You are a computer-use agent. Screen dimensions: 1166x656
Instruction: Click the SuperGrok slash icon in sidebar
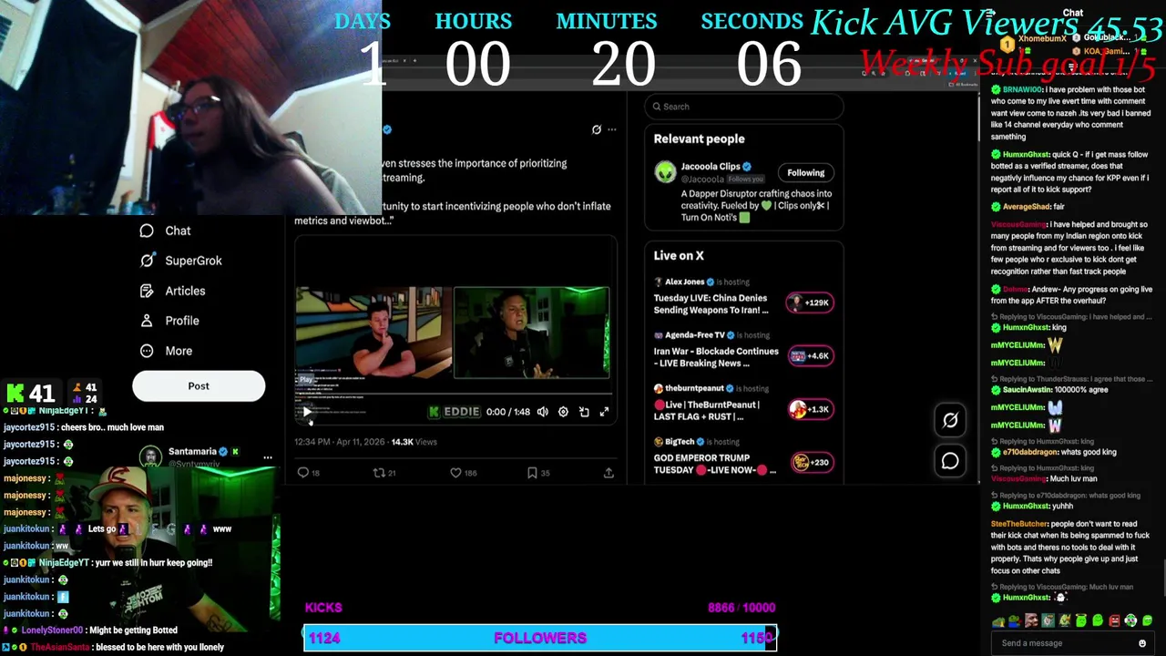tap(147, 261)
